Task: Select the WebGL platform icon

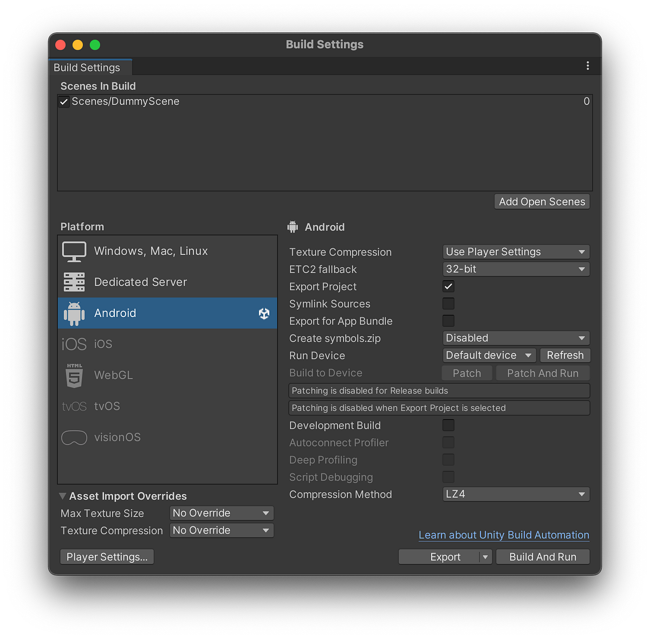Action: 74,375
